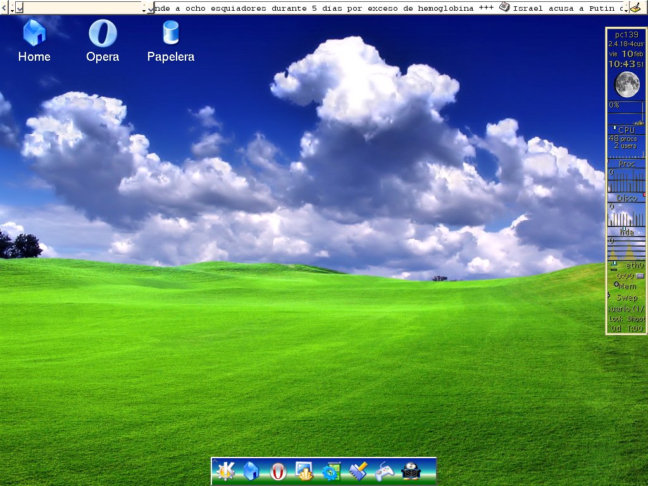Click the eth0 network traffic chart
The image size is (648, 486).
pyautogui.click(x=626, y=249)
